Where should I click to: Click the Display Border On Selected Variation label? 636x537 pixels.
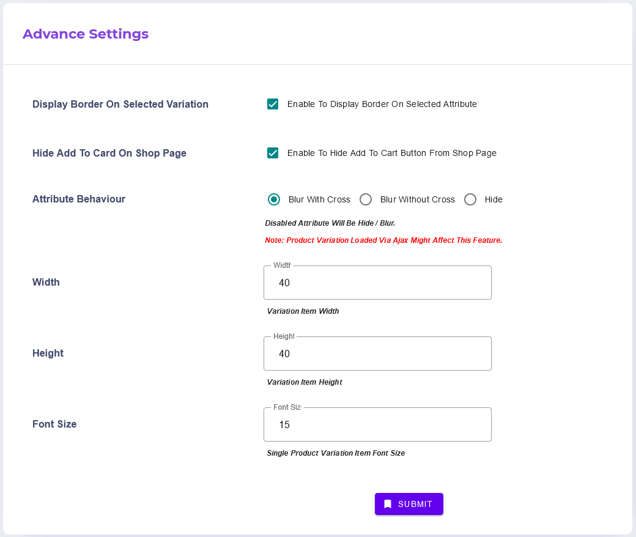(x=120, y=105)
